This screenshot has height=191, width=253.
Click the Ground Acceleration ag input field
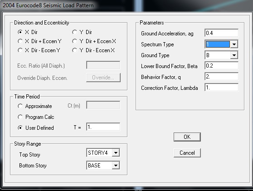pyautogui.click(x=221, y=33)
